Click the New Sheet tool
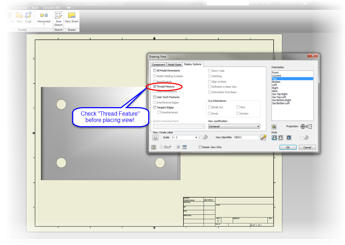 [x=71, y=17]
